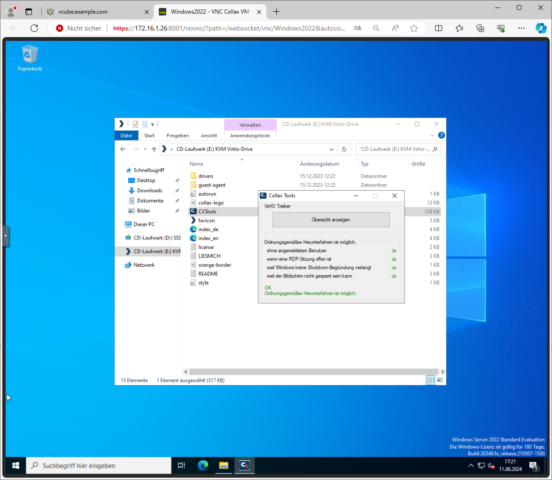Switch to large thumbnails view icon
The height and width of the screenshot is (480, 552).
[x=440, y=380]
